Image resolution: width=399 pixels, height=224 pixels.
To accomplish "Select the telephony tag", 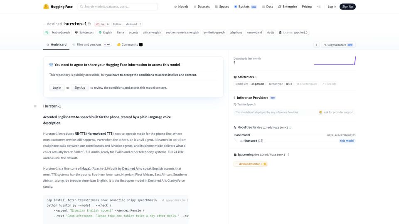I will click(x=236, y=32).
